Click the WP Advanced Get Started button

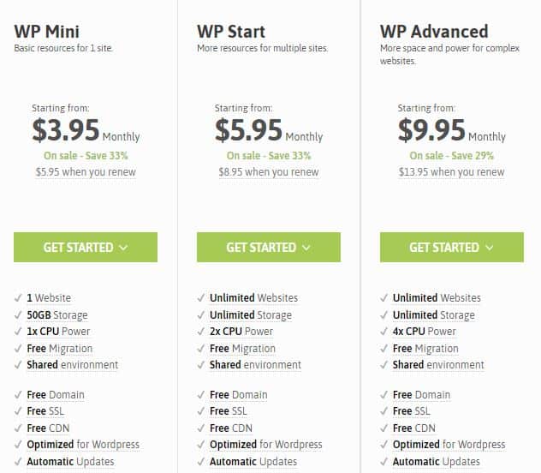point(452,247)
